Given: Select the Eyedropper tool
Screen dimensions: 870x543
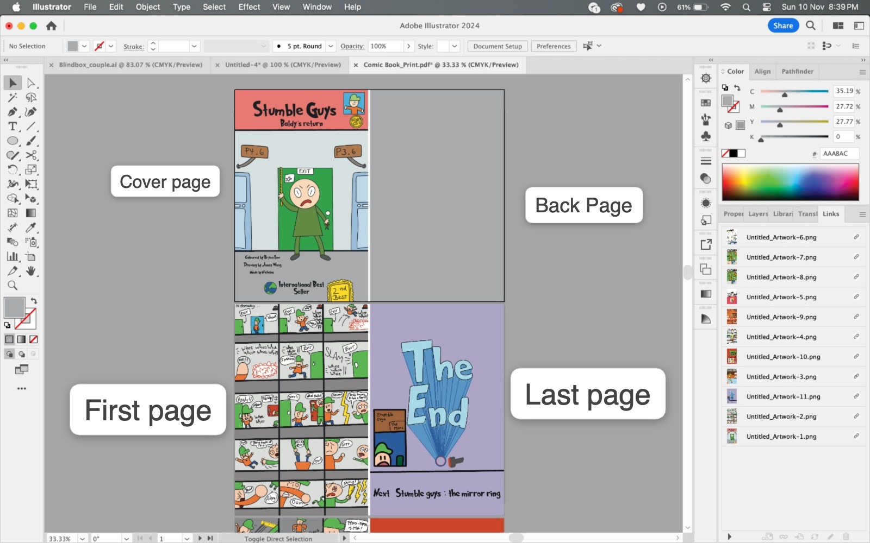Looking at the screenshot, I should pyautogui.click(x=31, y=228).
